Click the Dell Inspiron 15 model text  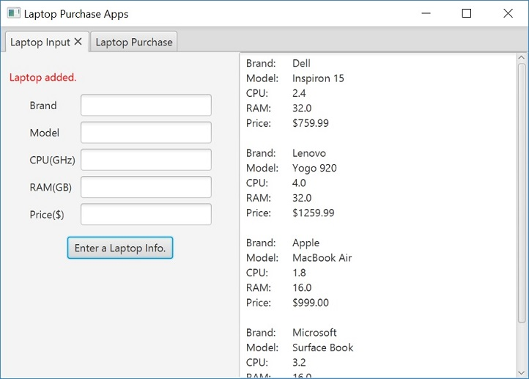318,78
